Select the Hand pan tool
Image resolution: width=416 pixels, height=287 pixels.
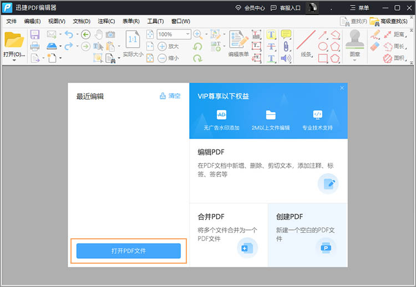click(99, 34)
